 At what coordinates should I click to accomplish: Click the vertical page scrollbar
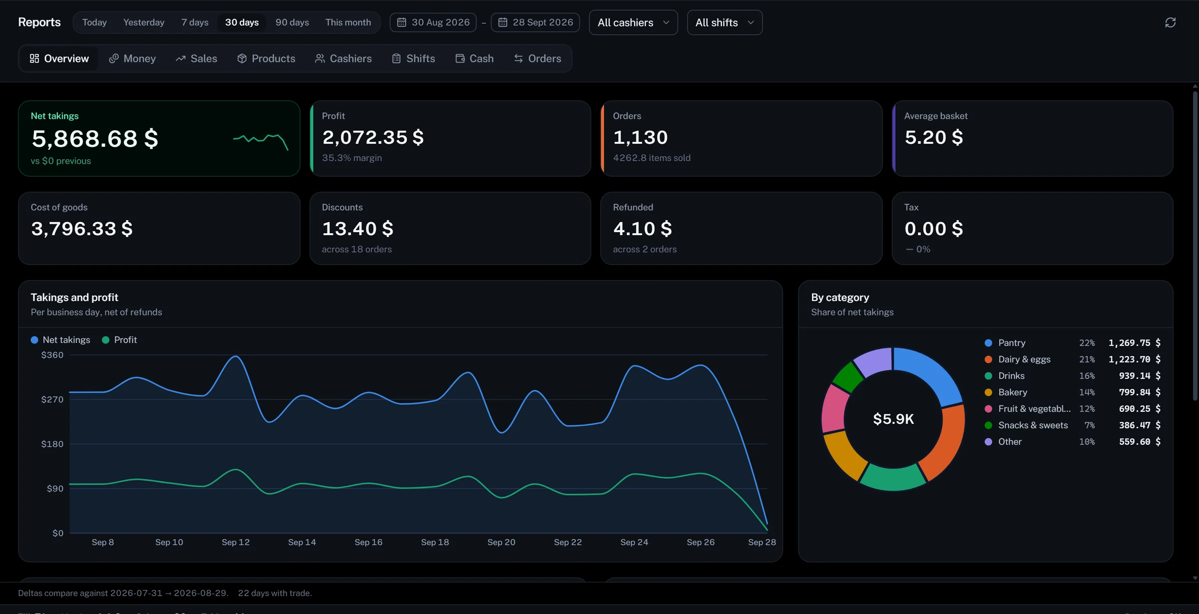click(x=1195, y=245)
